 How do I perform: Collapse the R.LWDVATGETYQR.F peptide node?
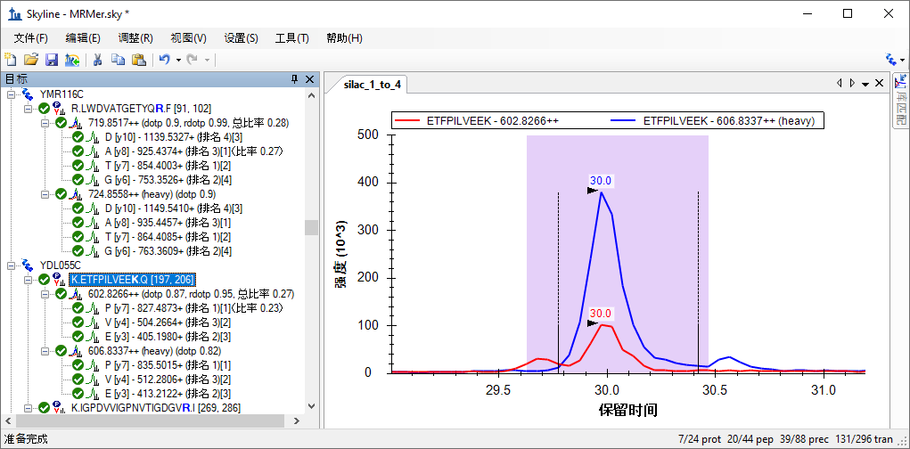click(28, 109)
